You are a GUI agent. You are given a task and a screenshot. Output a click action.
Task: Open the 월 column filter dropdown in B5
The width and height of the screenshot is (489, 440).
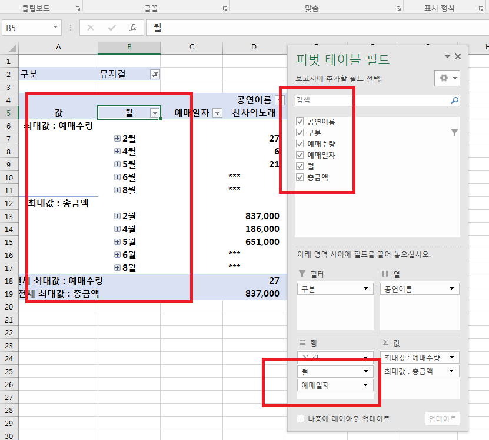155,113
